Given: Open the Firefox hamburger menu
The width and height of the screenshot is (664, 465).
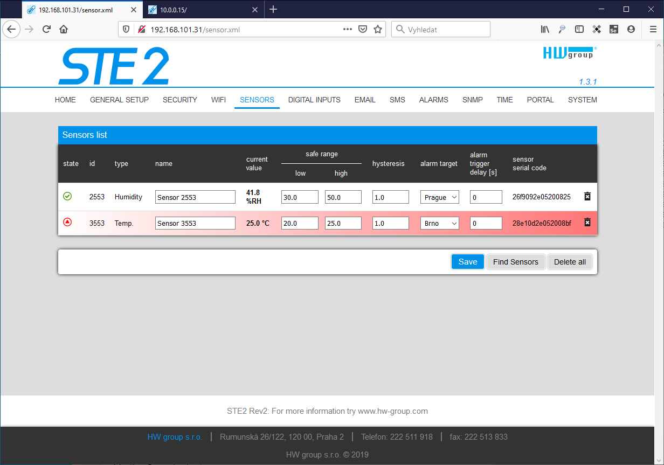Looking at the screenshot, I should coord(653,30).
